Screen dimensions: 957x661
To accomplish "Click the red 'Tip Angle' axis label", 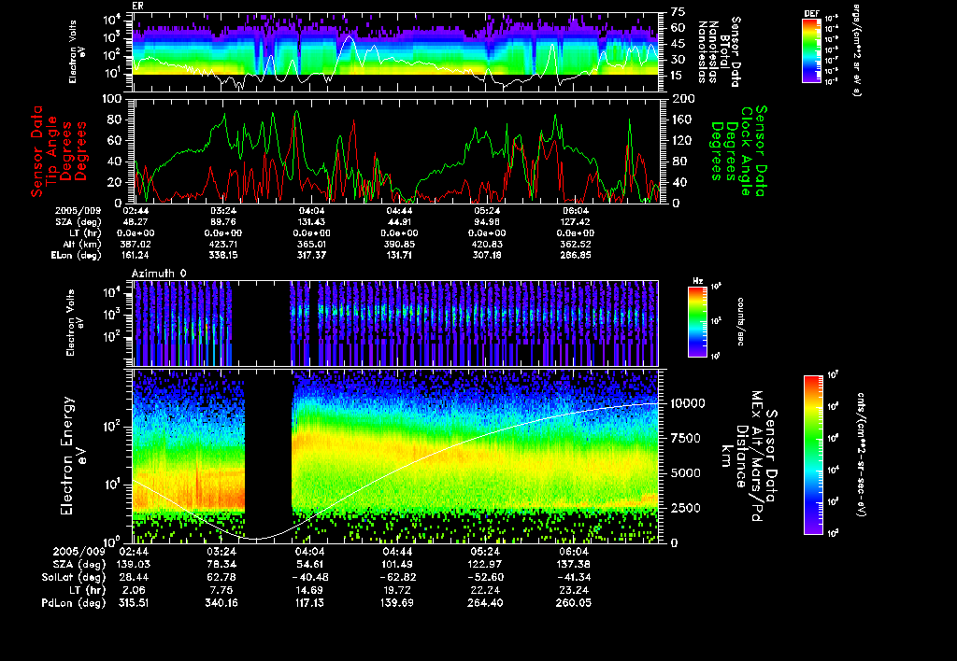I will pos(52,151).
